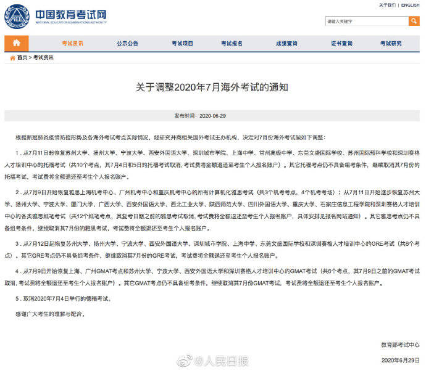Screen dimensions: 426x371
Task: Click the article title about 2020年7月海外考试
Action: pyautogui.click(x=212, y=88)
